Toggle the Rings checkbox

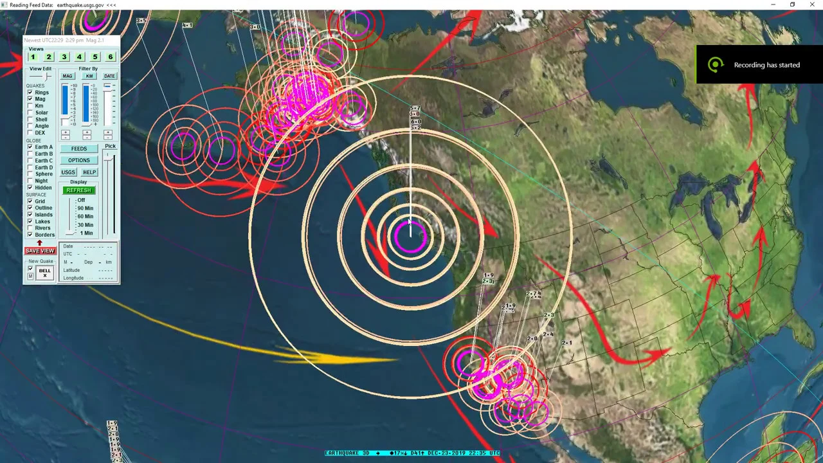[x=30, y=92]
